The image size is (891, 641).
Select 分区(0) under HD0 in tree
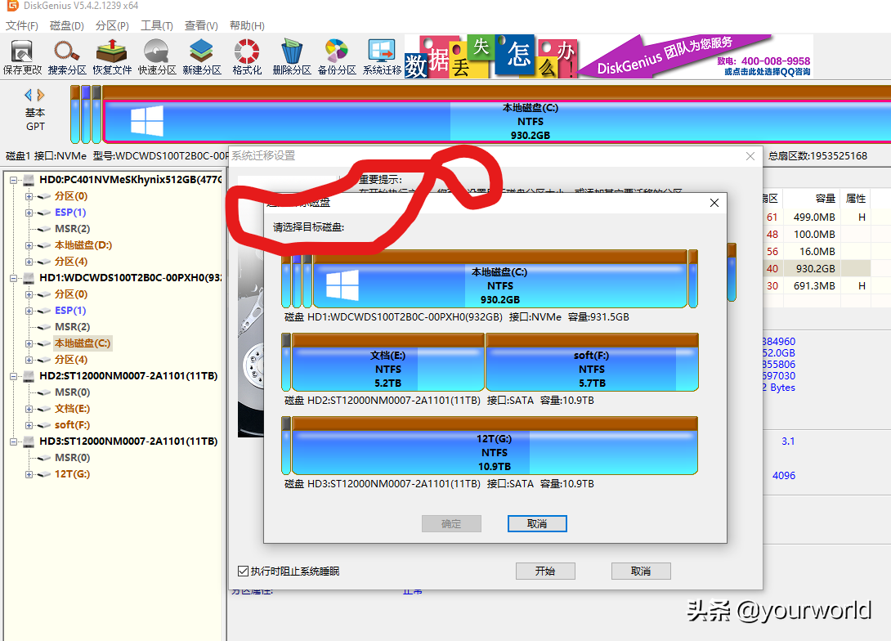pyautogui.click(x=71, y=196)
